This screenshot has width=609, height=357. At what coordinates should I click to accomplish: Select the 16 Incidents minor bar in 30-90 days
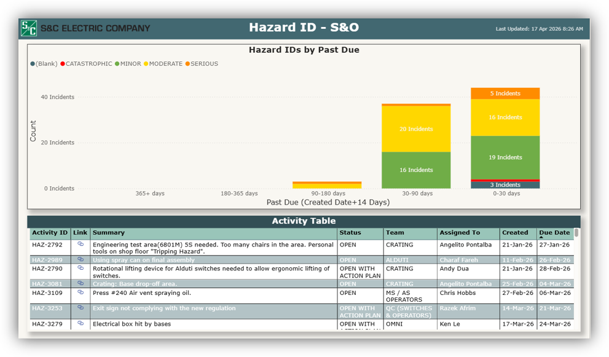point(416,170)
